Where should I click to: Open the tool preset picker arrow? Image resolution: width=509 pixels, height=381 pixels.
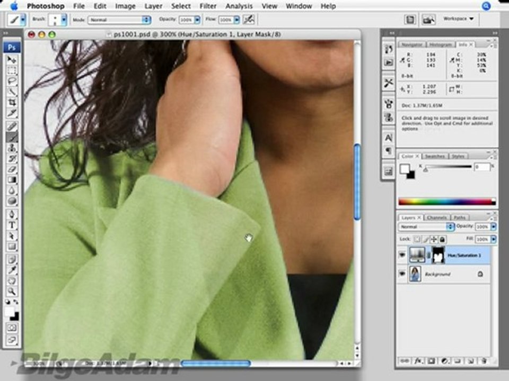point(23,20)
